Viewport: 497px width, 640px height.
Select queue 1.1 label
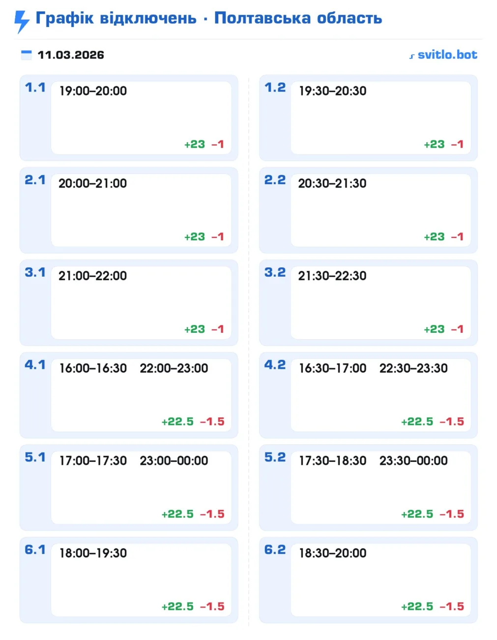[35, 88]
